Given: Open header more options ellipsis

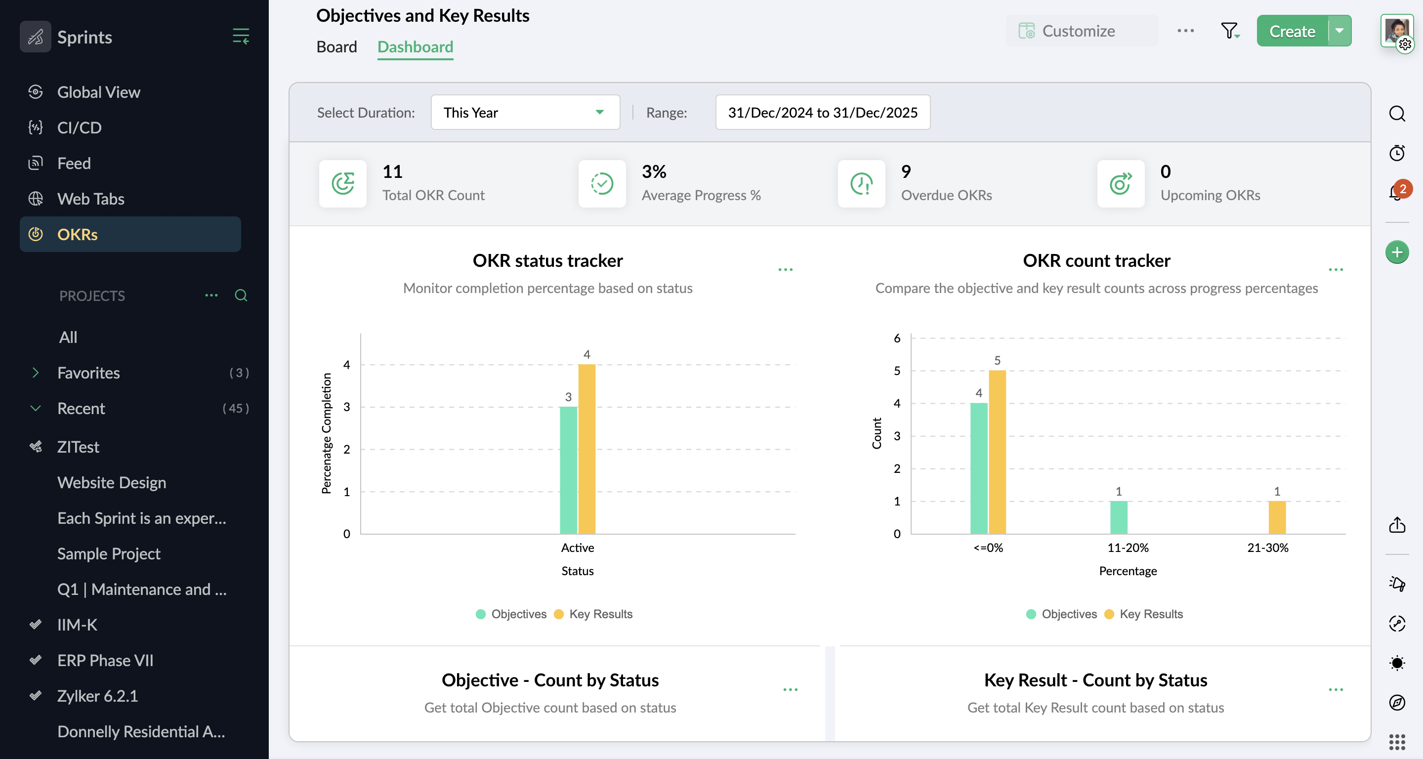Looking at the screenshot, I should coord(1185,31).
